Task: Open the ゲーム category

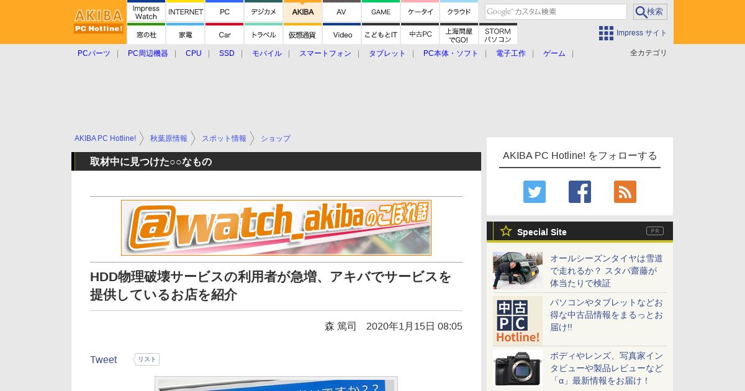Action: pyautogui.click(x=554, y=53)
